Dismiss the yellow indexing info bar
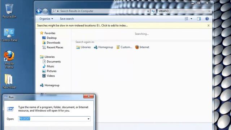The height and width of the screenshot is (130, 231). click(209, 26)
